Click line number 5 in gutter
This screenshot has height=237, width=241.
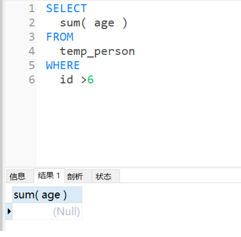(32, 65)
